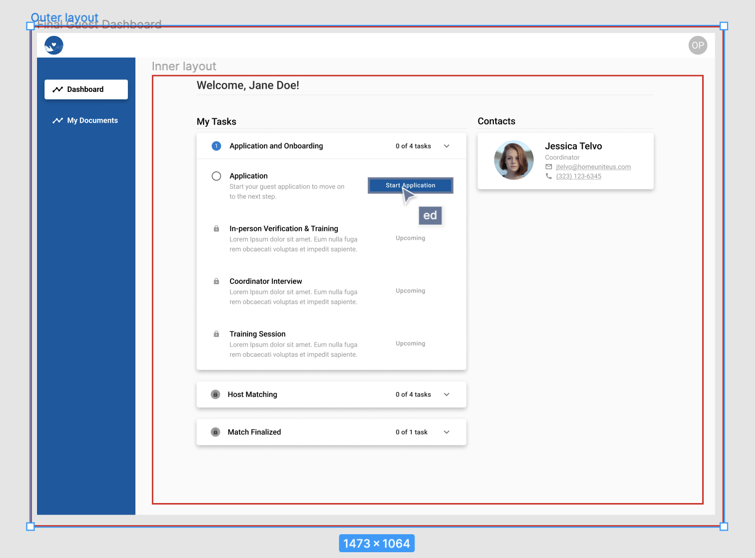This screenshot has height=558, width=755.
Task: Click the lock icon on Coordinator Interview
Action: (x=216, y=281)
